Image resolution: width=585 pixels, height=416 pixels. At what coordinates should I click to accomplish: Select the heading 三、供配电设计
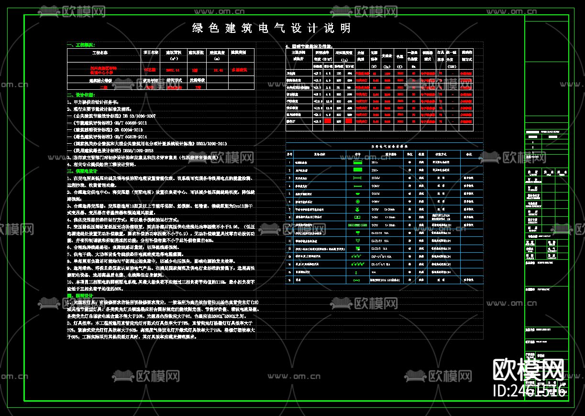click(x=82, y=171)
